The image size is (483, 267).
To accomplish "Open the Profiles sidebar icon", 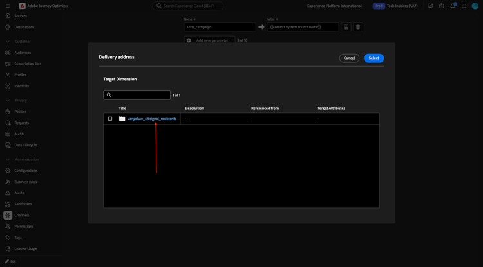I will click(x=8, y=75).
